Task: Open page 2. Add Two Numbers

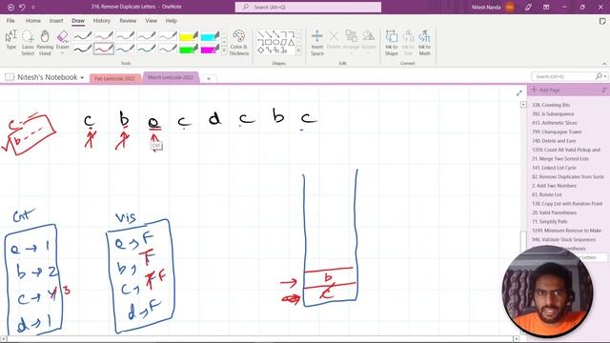Action: pyautogui.click(x=554, y=186)
